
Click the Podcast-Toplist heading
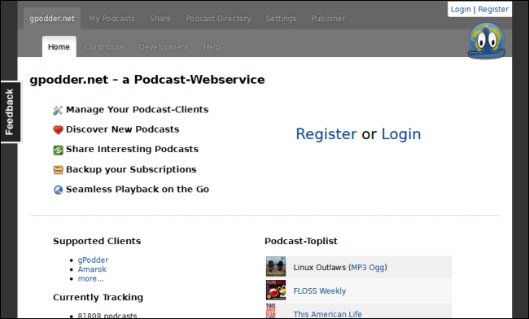(301, 241)
